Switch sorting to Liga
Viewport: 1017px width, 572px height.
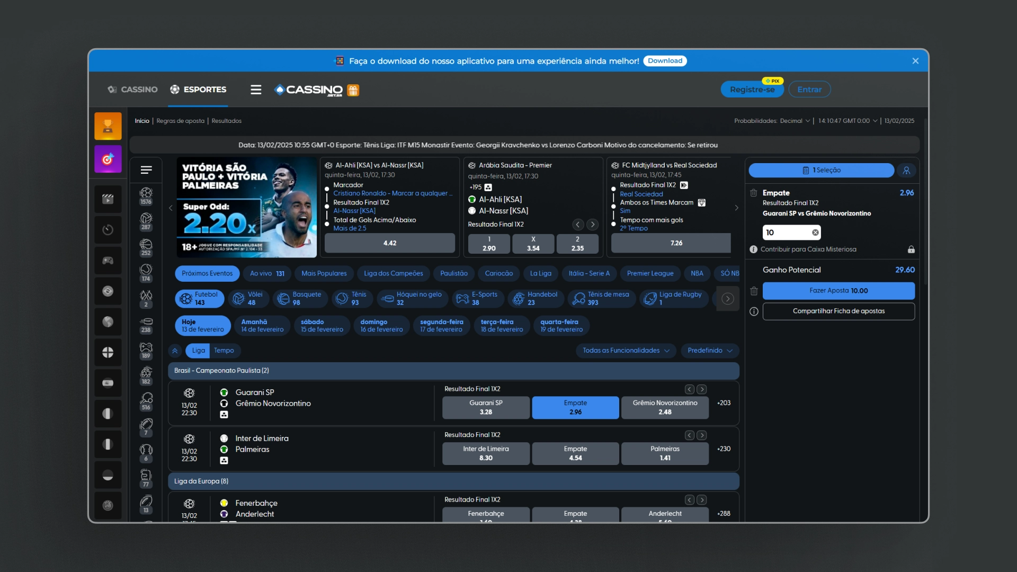(x=198, y=351)
